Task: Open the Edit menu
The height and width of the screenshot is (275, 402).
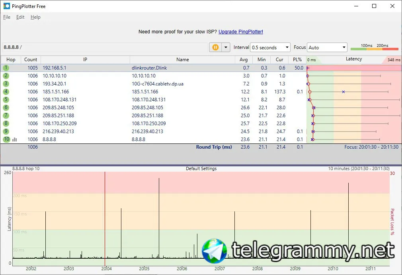Action: click(x=20, y=17)
